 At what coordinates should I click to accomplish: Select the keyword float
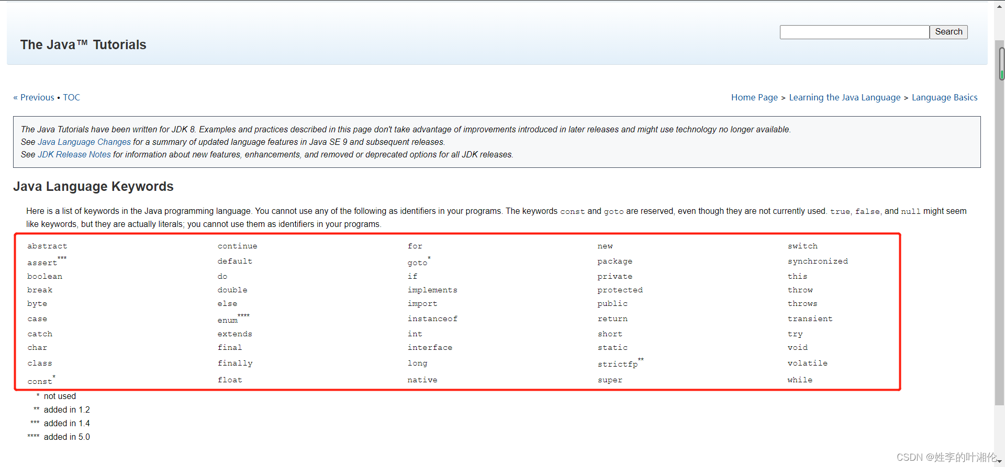(x=230, y=380)
